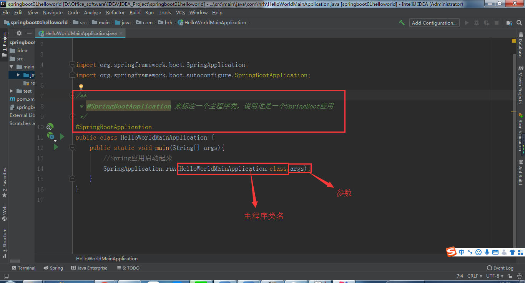Click the tool windows quick access icon
Screen dimensions: 525x283
5,276
